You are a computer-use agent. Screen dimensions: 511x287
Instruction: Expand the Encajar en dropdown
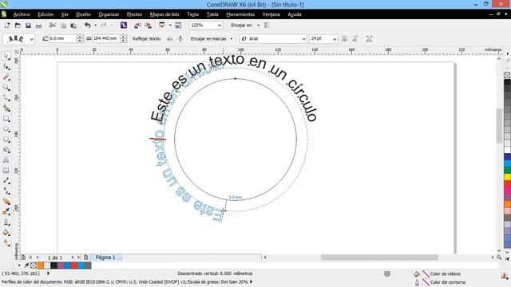[259, 25]
